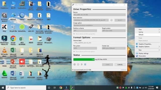The width and height of the screenshot is (161, 90).
Task: Click the Rufus checksum checkmark icon
Action: click(111, 20)
